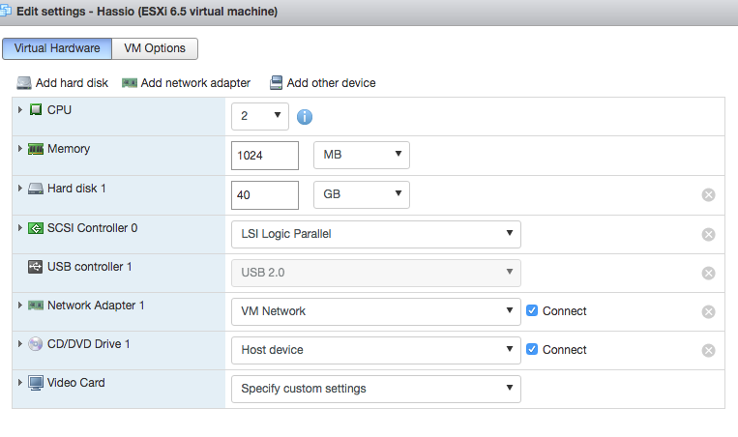Image resolution: width=738 pixels, height=437 pixels.
Task: Remove Network Adapter 1 using its X icon
Action: pyautogui.click(x=708, y=311)
